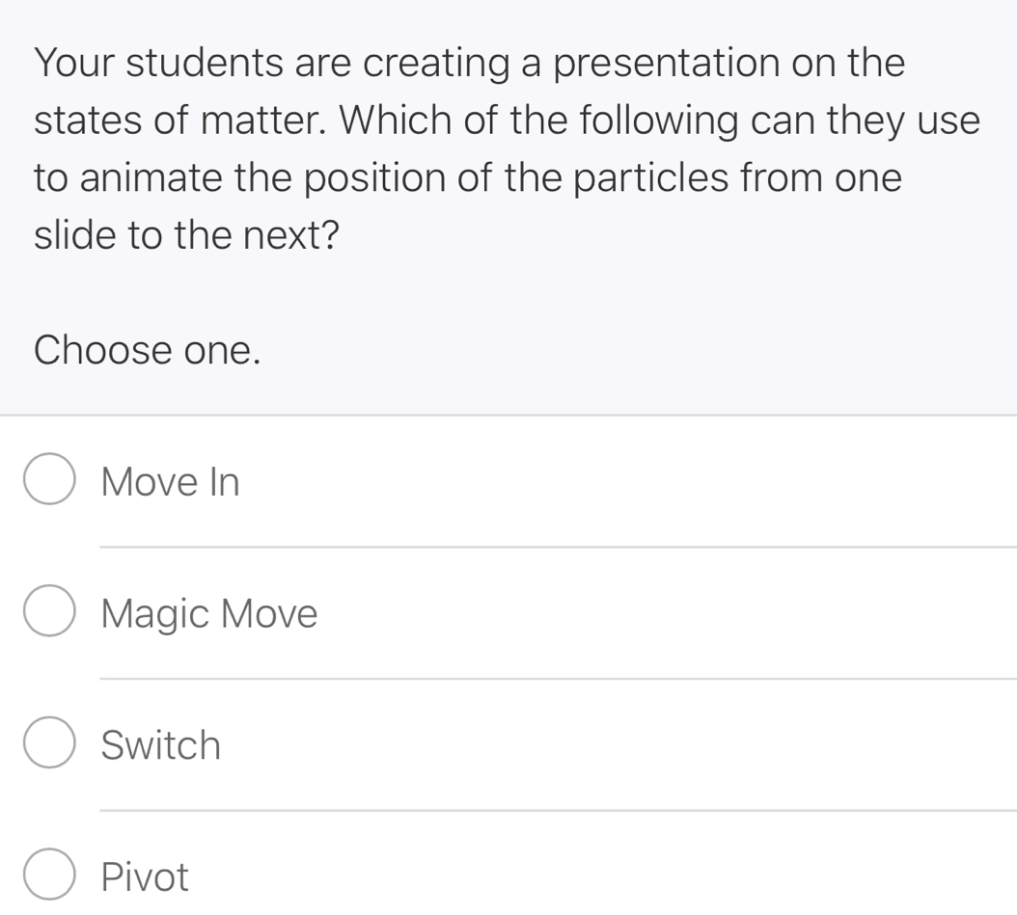Click the radio circle next to Switch
This screenshot has height=915, width=1017.
point(48,742)
